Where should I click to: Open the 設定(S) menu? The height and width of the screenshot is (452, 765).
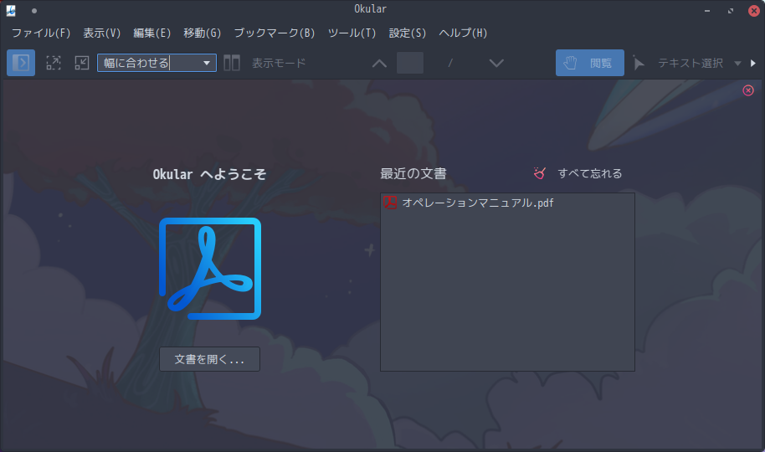(x=407, y=33)
